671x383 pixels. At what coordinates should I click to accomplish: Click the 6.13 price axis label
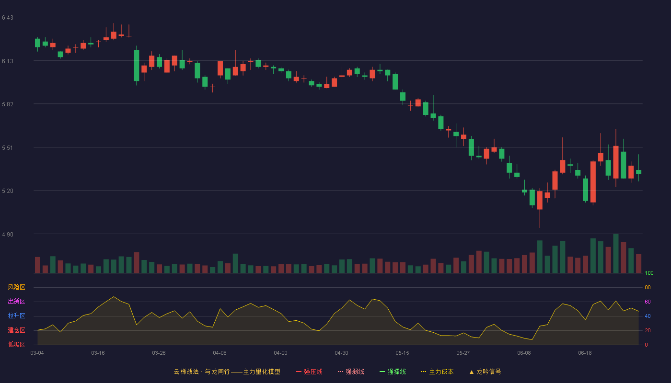pyautogui.click(x=8, y=61)
